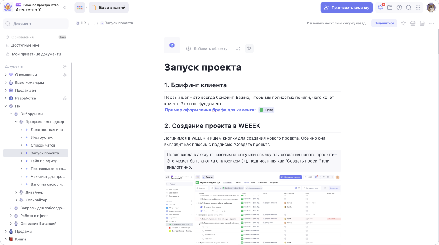The height and width of the screenshot is (245, 439).
Task: Open Доступные мне in sidebar
Action: click(25, 45)
